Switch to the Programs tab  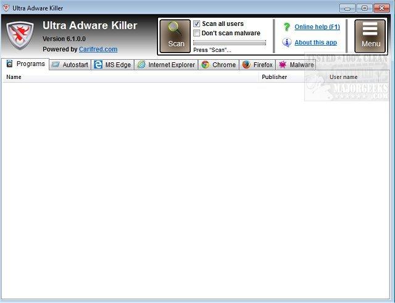tap(25, 64)
